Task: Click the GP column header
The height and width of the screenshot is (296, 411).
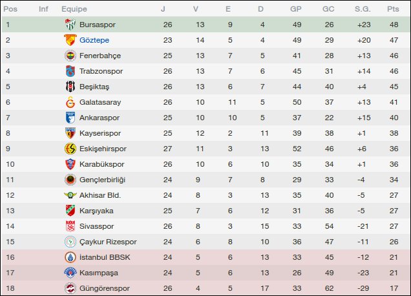Action: point(296,9)
